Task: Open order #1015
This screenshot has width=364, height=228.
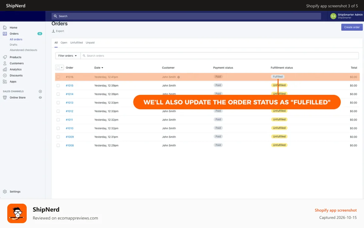Action: click(x=69, y=85)
